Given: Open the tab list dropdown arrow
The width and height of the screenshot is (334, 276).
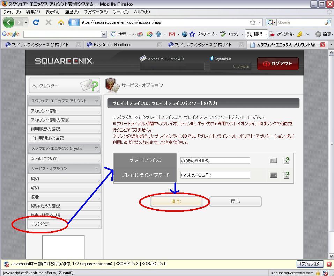Looking at the screenshot, I should (331, 45).
